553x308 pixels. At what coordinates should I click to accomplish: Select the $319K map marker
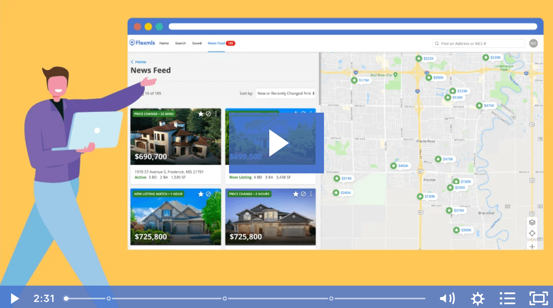tap(343, 178)
